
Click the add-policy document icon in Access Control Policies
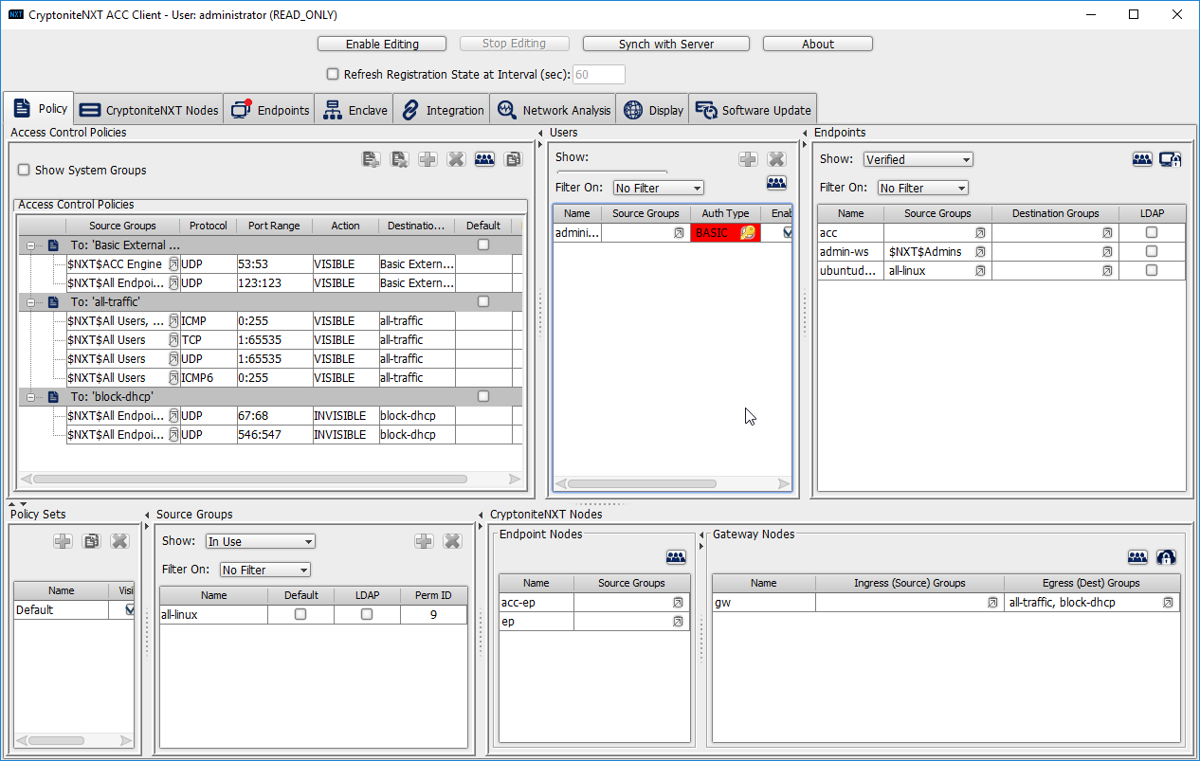[371, 159]
